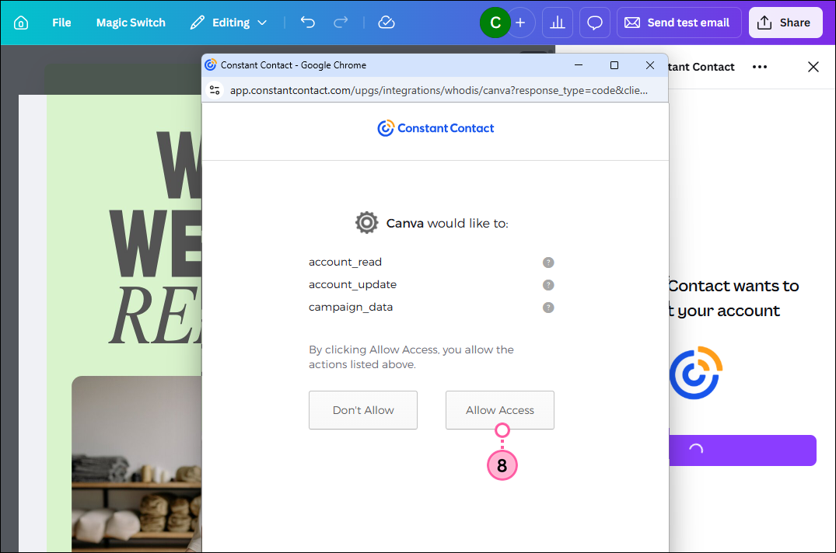The height and width of the screenshot is (553, 836).
Task: Click the plus icon to add collaborators
Action: [x=521, y=23]
